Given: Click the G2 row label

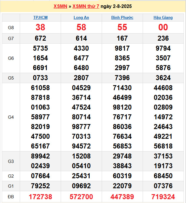Looking at the screenshot, I should coord(11,176).
